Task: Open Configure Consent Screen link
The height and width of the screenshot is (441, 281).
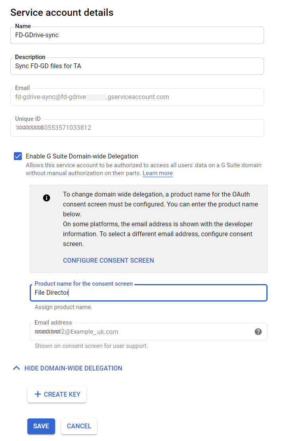Action: [108, 260]
